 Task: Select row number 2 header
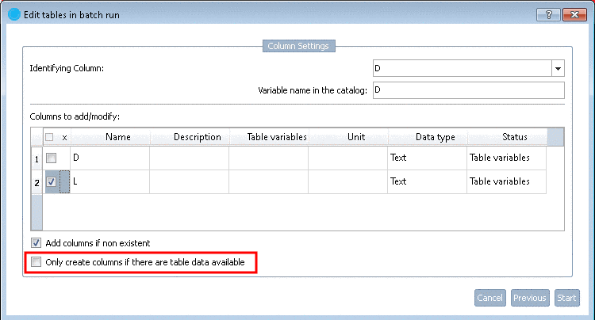[x=36, y=182]
